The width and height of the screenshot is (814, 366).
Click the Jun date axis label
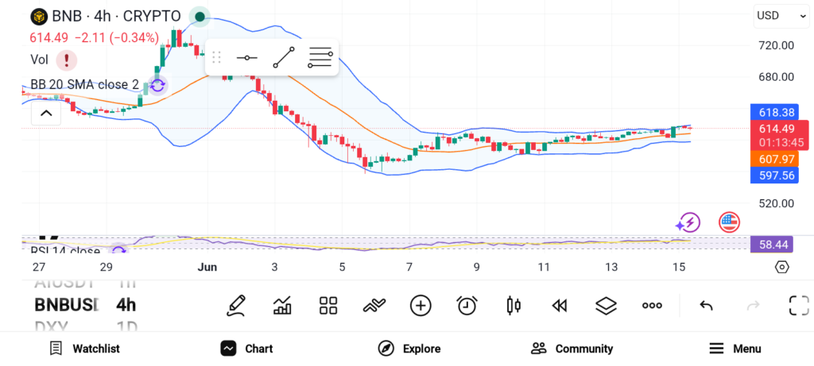[x=207, y=268]
